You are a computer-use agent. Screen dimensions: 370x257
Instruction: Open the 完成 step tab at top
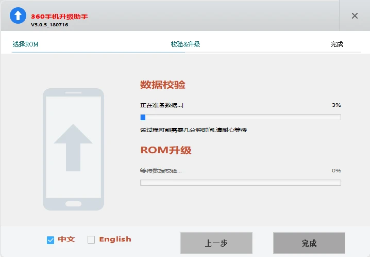tap(337, 44)
